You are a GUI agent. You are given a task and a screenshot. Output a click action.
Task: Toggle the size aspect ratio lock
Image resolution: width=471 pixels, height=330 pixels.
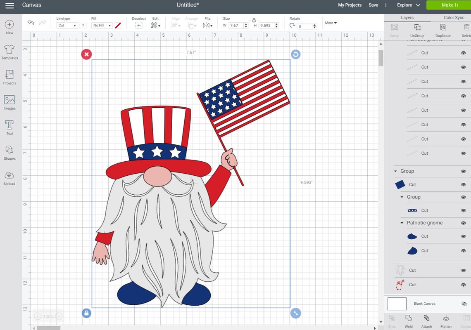(254, 20)
